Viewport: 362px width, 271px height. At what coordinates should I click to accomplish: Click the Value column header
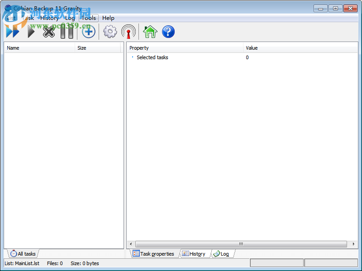click(x=300, y=48)
